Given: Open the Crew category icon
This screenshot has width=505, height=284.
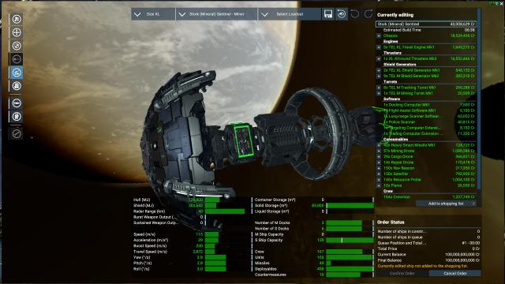Looking at the screenshot, I should 17,117.
